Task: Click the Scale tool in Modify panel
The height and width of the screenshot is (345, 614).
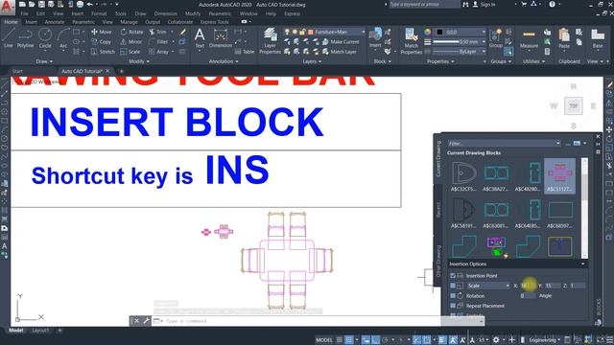Action: click(130, 51)
